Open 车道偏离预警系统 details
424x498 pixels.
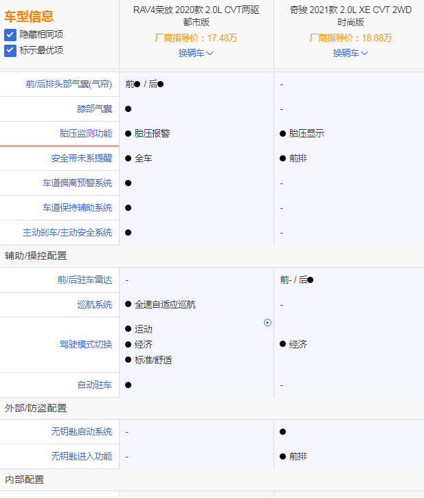(x=77, y=183)
